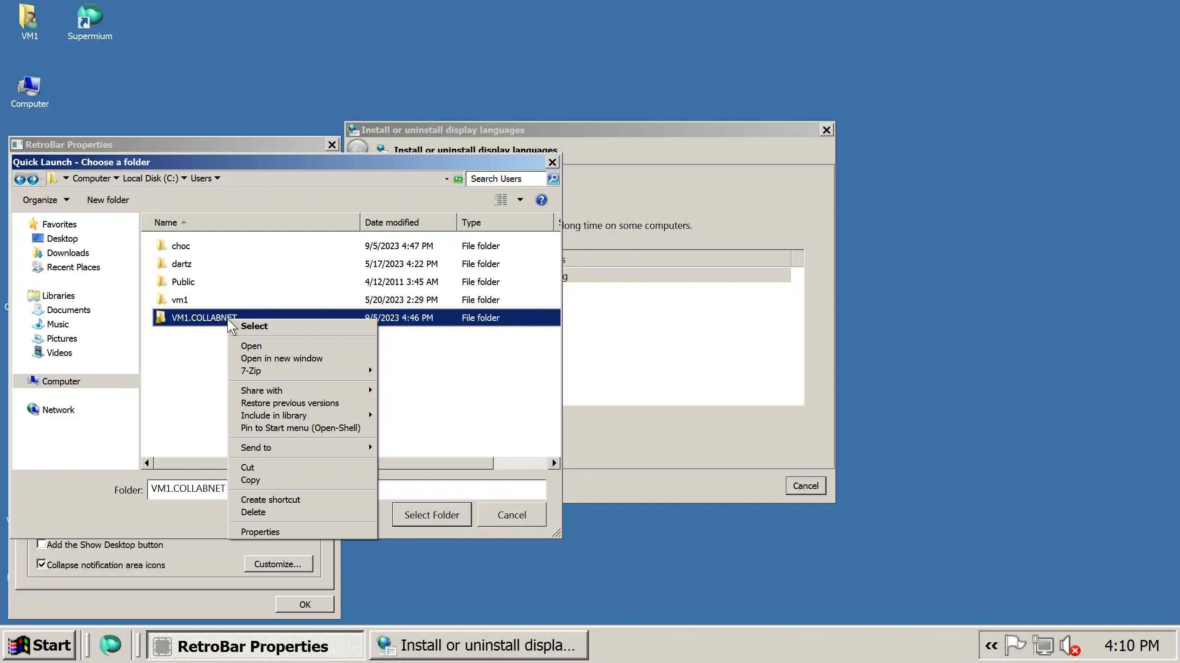Click the Customize... button
The width and height of the screenshot is (1180, 663).
278,564
